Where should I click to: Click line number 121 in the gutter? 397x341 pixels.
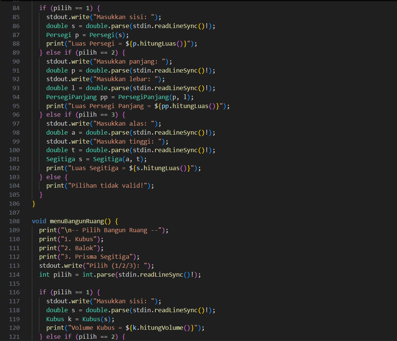coord(14,337)
